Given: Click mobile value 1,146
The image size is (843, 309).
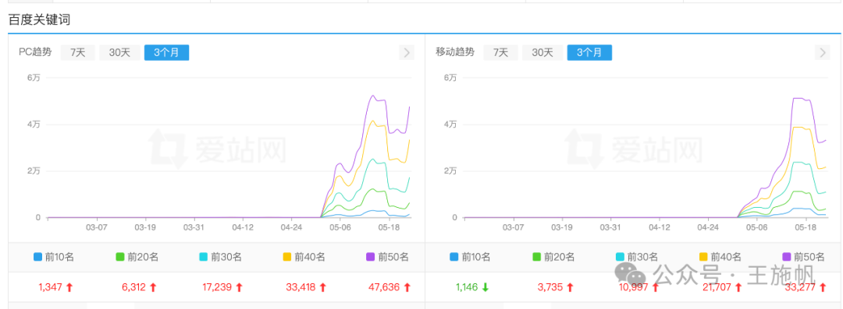Looking at the screenshot, I should [468, 287].
